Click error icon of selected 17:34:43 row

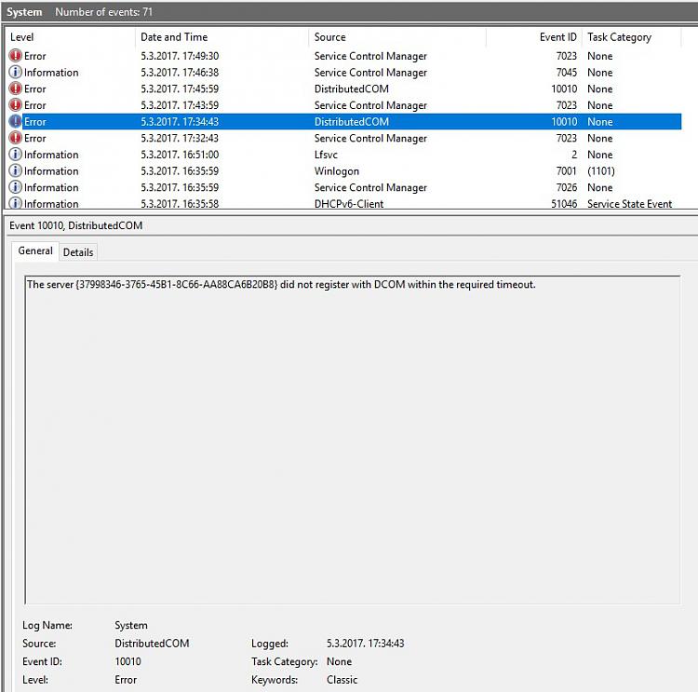15,122
